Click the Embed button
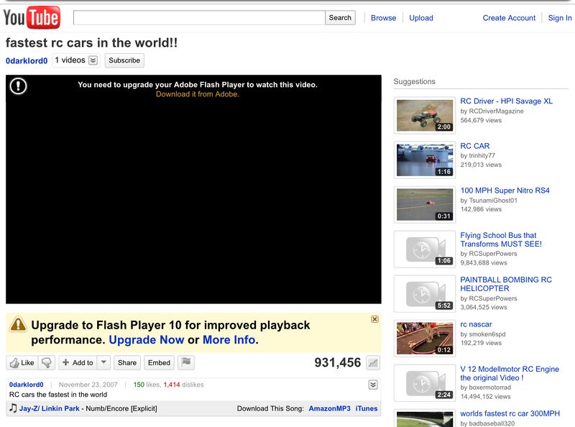575x427 pixels. tap(159, 363)
